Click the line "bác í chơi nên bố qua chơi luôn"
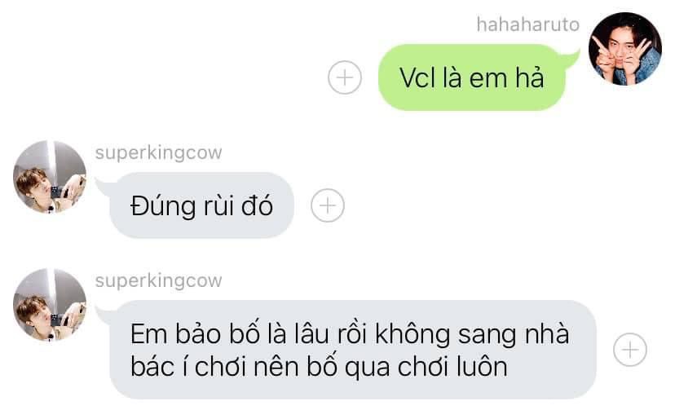The height and width of the screenshot is (419, 675). point(319,367)
